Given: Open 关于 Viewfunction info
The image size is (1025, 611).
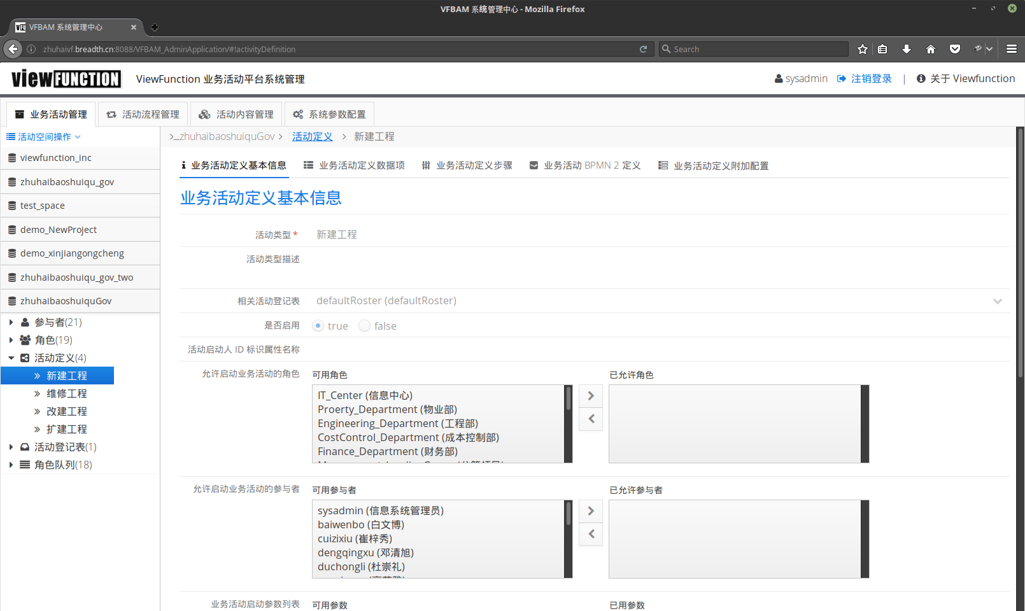Looking at the screenshot, I should tap(966, 78).
